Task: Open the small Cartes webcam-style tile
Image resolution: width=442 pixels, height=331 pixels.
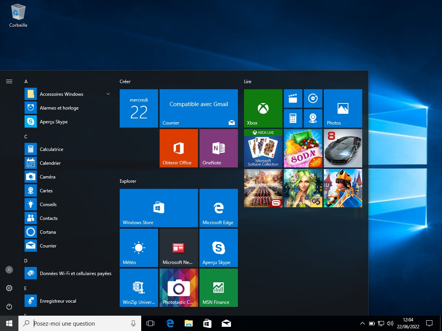Action: pos(313,118)
